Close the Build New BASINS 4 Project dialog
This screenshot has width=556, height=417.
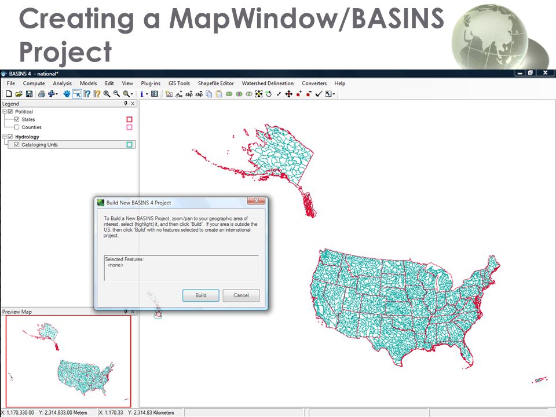coord(257,201)
